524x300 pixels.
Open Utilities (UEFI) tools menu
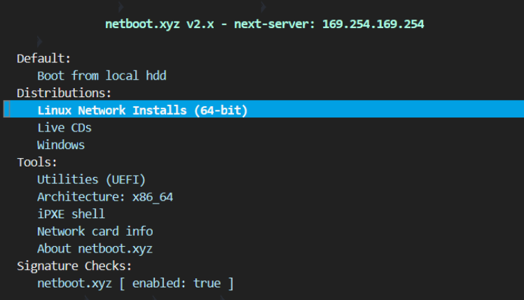click(91, 180)
